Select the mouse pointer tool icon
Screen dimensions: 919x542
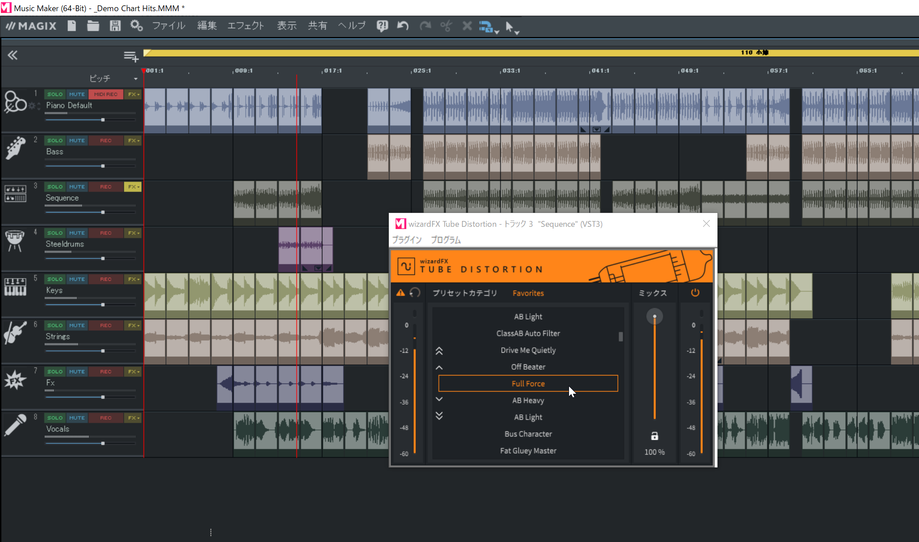pyautogui.click(x=510, y=27)
